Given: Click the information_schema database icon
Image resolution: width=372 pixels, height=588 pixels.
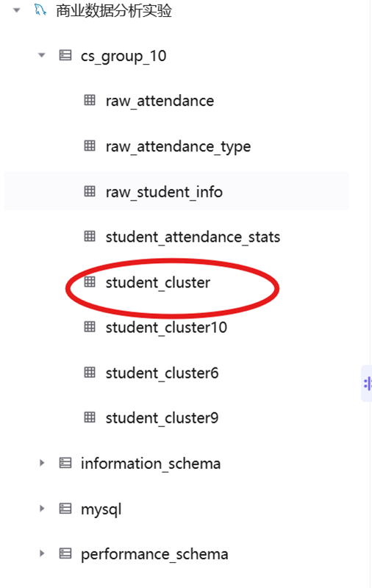Looking at the screenshot, I should [65, 463].
